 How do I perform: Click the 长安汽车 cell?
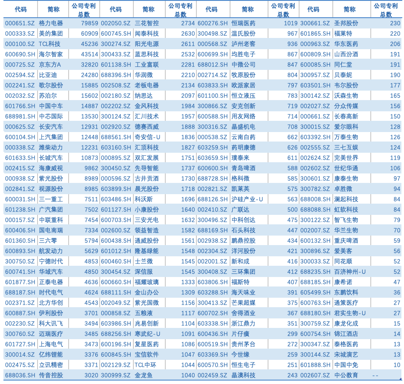51,127
